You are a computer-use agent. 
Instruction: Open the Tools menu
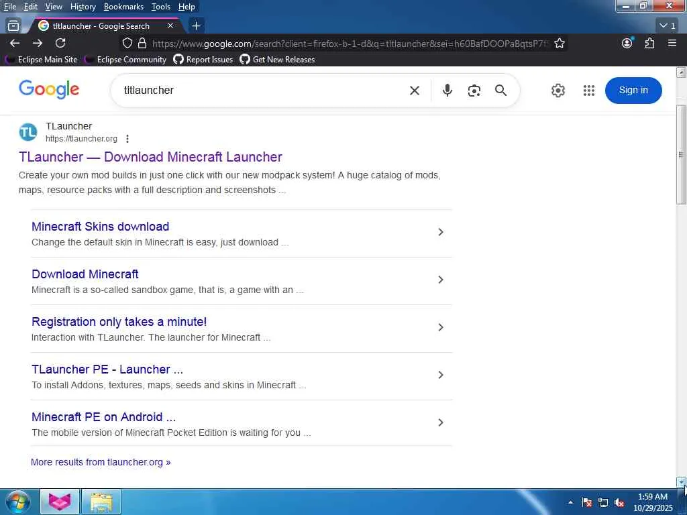pyautogui.click(x=161, y=7)
